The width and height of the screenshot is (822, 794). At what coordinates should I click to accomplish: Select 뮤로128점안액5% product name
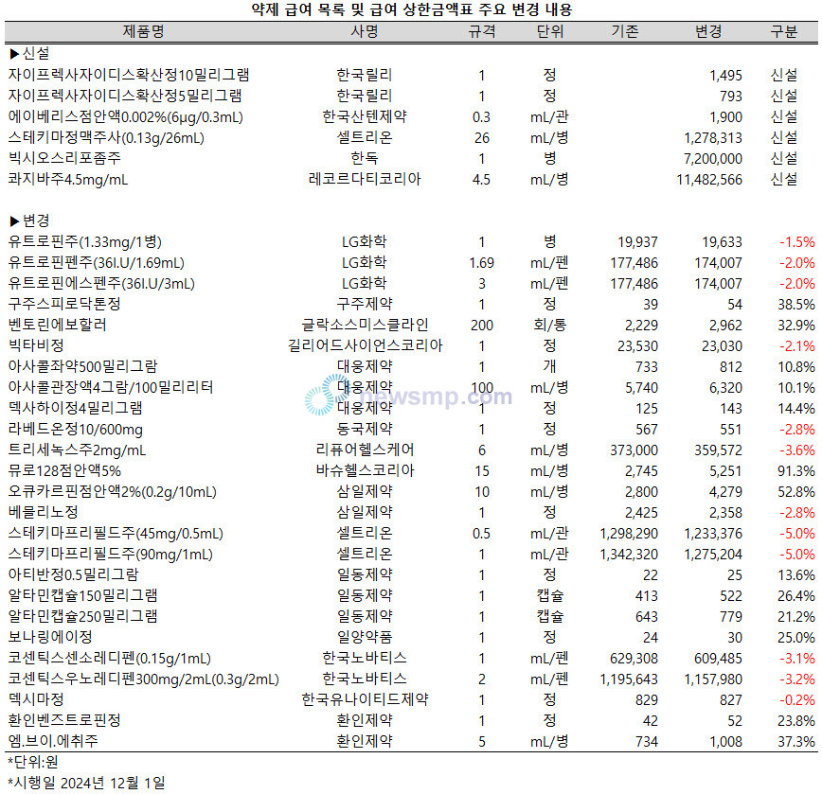pyautogui.click(x=64, y=471)
